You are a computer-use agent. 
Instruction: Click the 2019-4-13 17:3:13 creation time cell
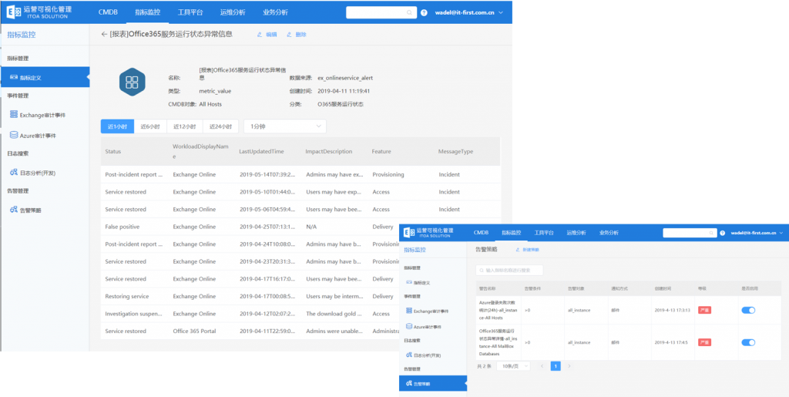pyautogui.click(x=672, y=310)
